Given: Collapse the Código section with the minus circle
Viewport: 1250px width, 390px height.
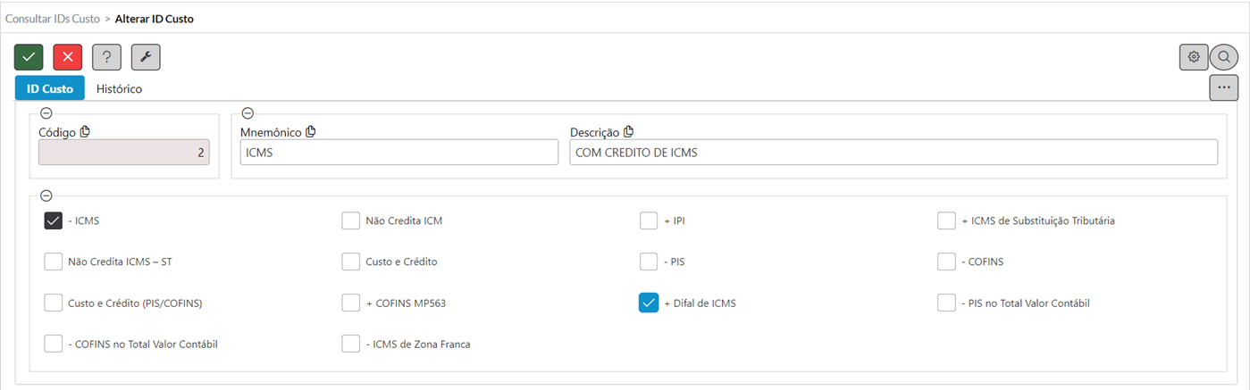Looking at the screenshot, I should [x=46, y=113].
